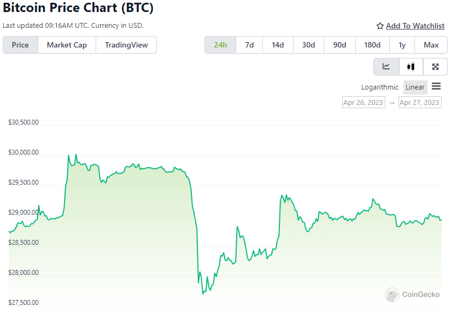The width and height of the screenshot is (451, 312).
Task: Click the CoinGecko logo watermark
Action: click(412, 295)
